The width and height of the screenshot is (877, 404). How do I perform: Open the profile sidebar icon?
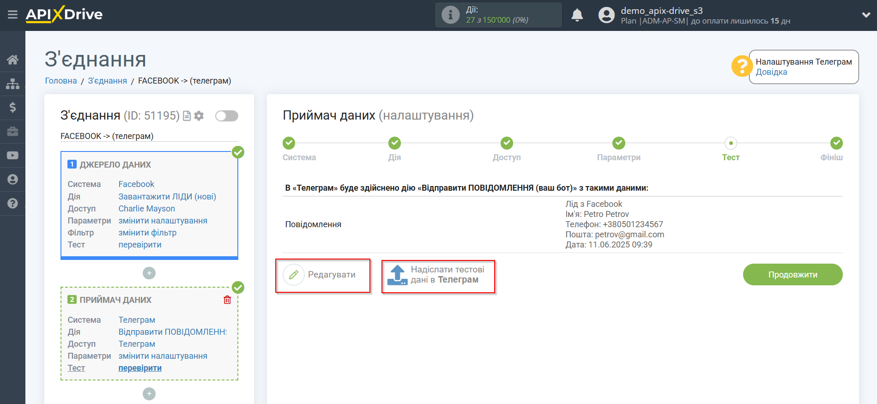[12, 180]
